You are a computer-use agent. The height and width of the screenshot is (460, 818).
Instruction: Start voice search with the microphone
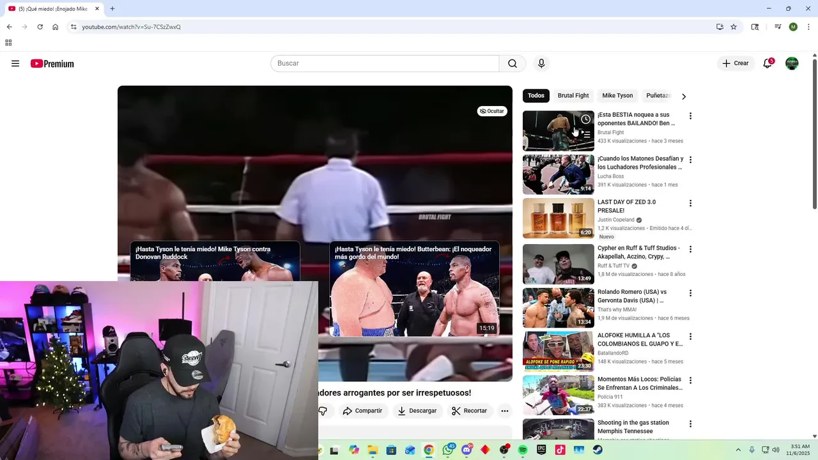541,63
